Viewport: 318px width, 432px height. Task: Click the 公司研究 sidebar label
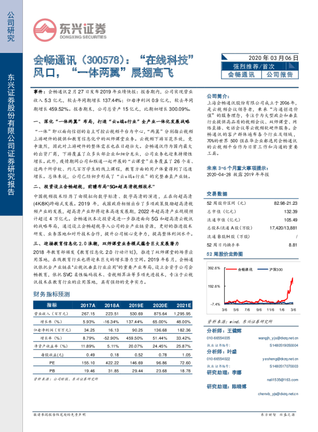pos(11,26)
